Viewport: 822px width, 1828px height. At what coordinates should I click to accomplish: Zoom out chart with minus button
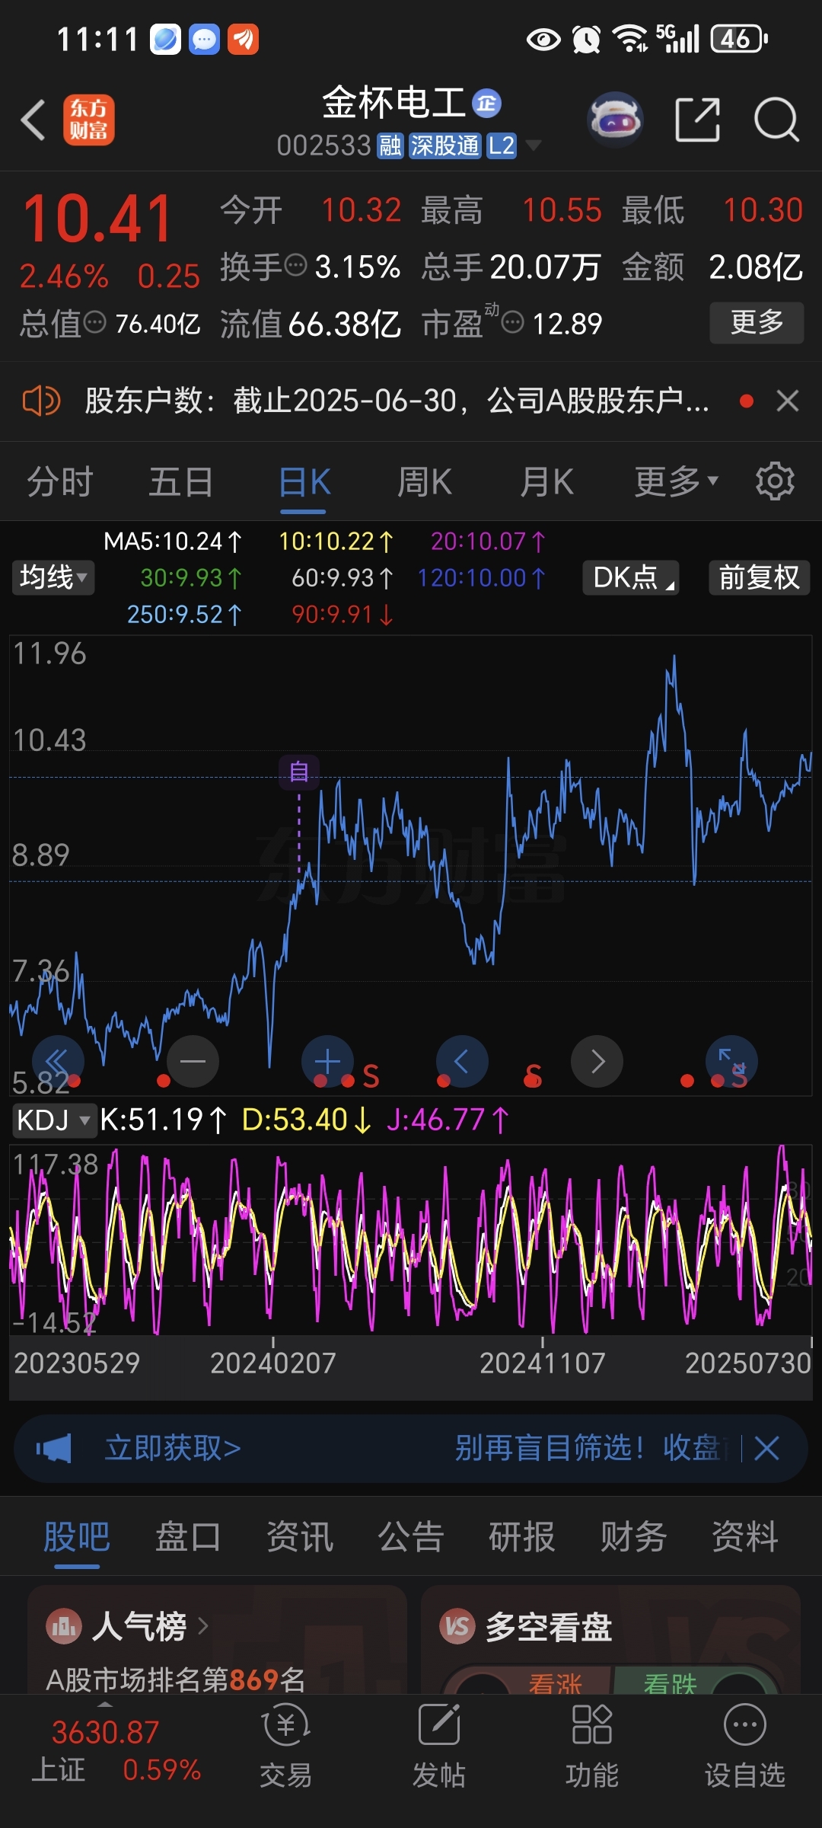(x=193, y=1061)
